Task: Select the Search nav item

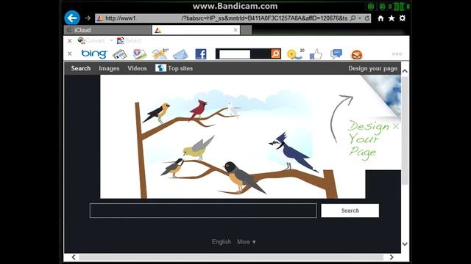Action: (81, 68)
